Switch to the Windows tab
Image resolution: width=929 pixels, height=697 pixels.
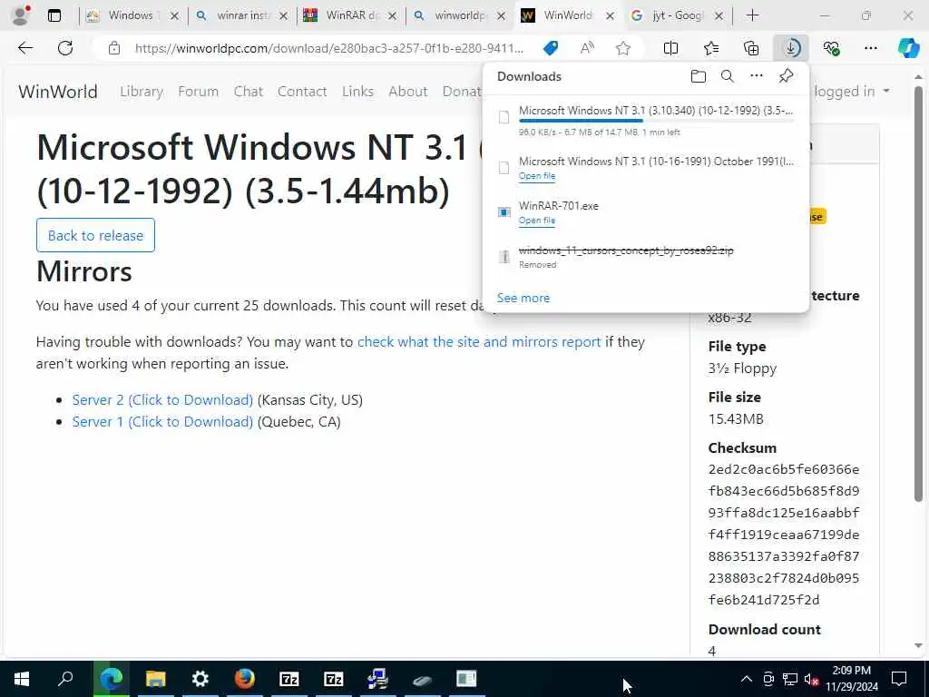click(x=132, y=15)
